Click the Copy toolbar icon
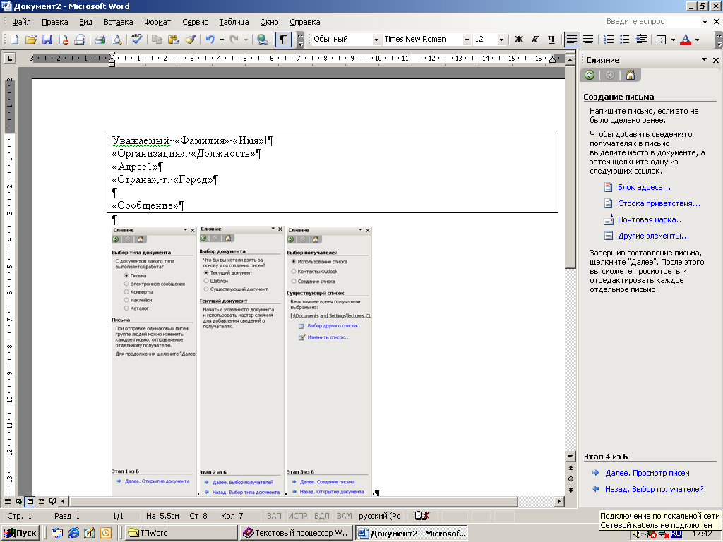This screenshot has width=723, height=542. (x=157, y=40)
